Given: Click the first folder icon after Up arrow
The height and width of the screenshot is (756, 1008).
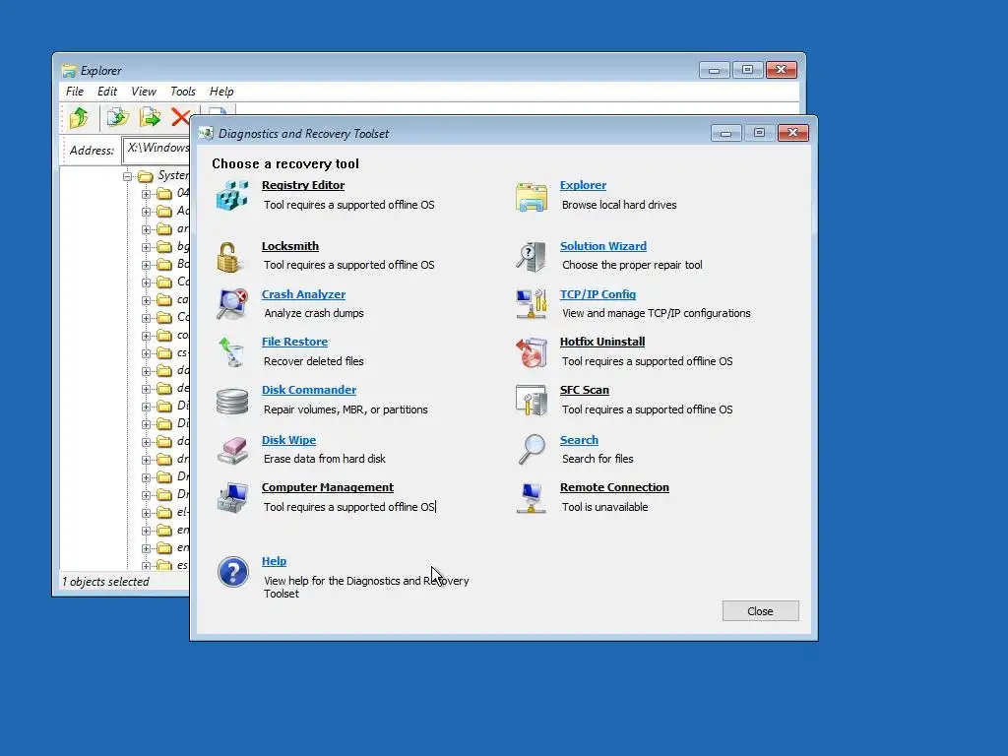Looking at the screenshot, I should coord(118,117).
